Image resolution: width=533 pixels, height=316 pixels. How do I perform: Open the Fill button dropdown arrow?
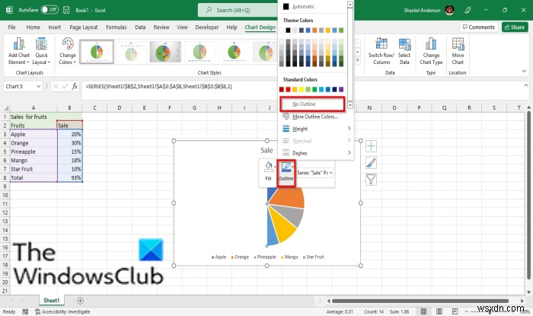coord(276,166)
